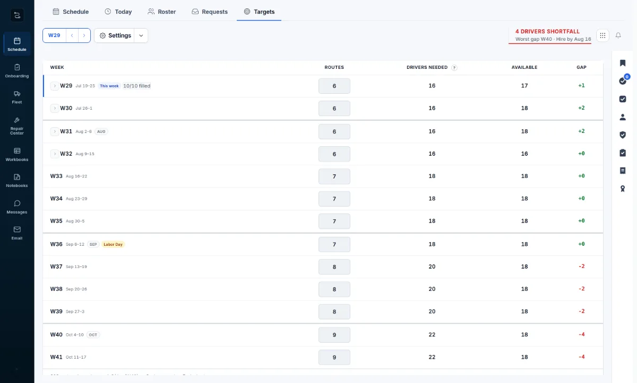The height and width of the screenshot is (383, 637).
Task: Expand the W31 week row
Action: pos(54,131)
